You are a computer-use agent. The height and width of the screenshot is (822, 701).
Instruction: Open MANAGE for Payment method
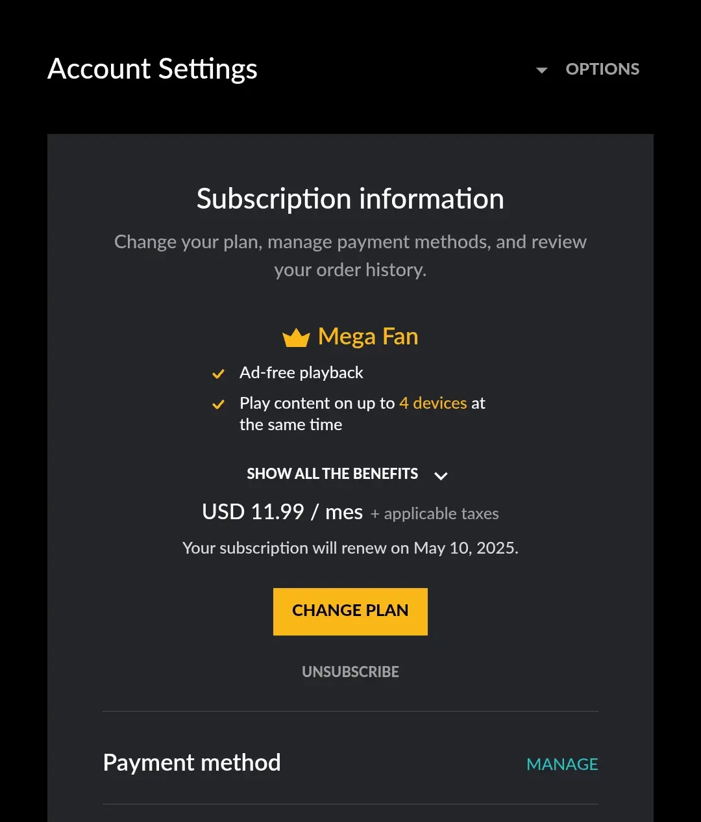[562, 764]
